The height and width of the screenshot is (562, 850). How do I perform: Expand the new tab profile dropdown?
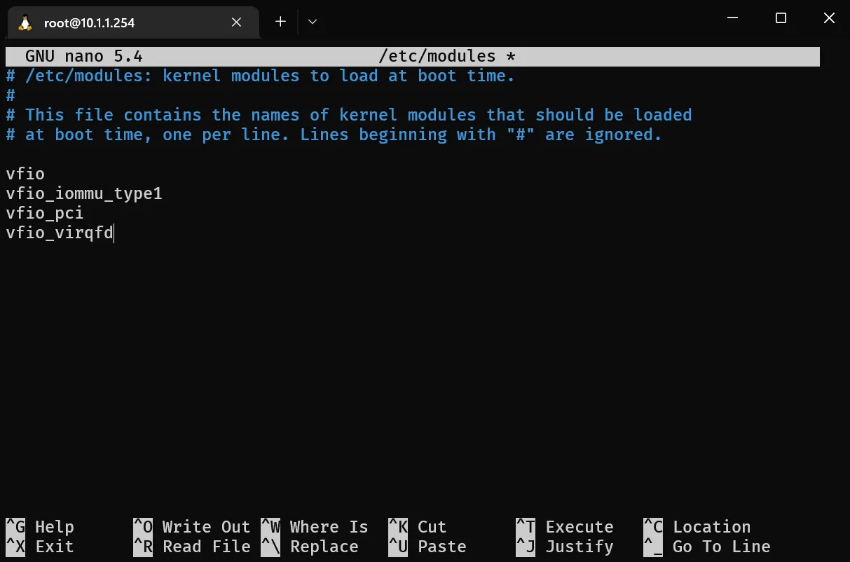313,22
